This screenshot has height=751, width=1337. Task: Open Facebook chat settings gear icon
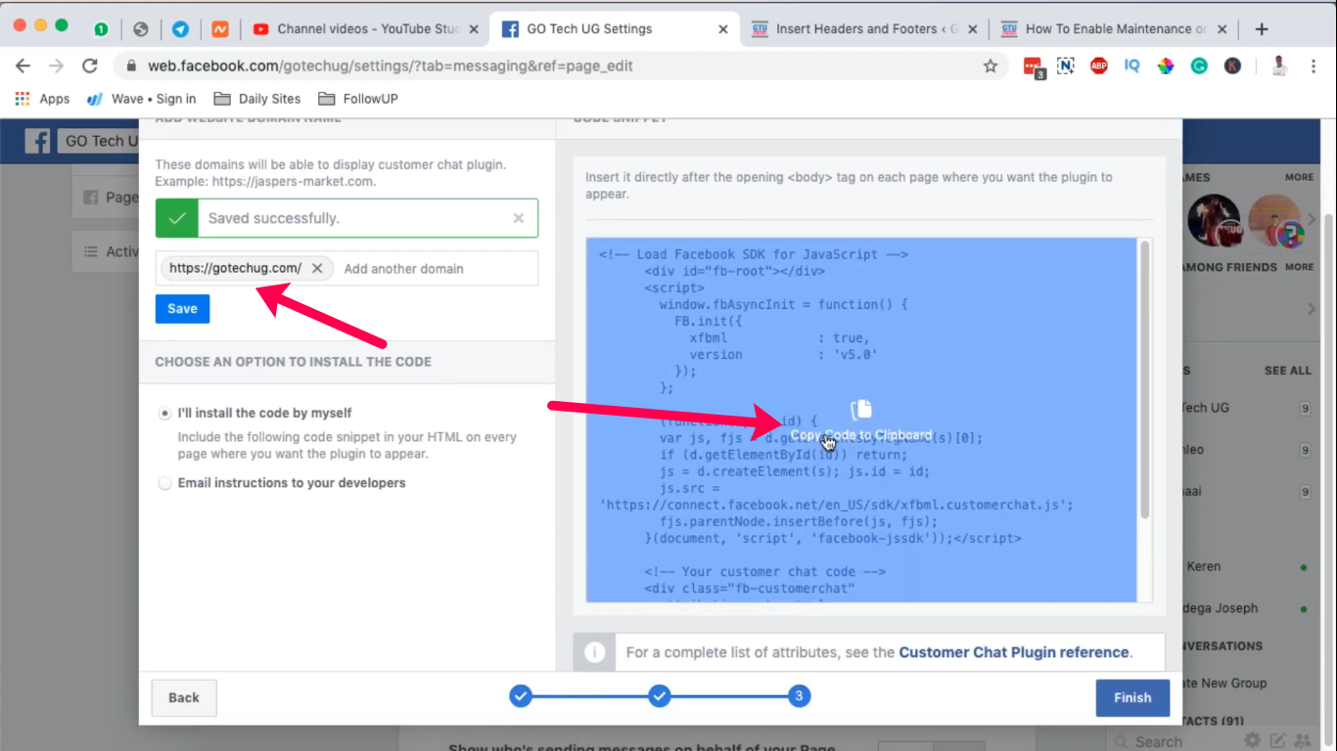pos(1252,741)
